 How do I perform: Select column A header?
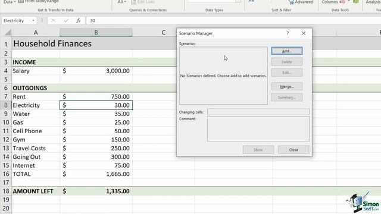coord(36,33)
